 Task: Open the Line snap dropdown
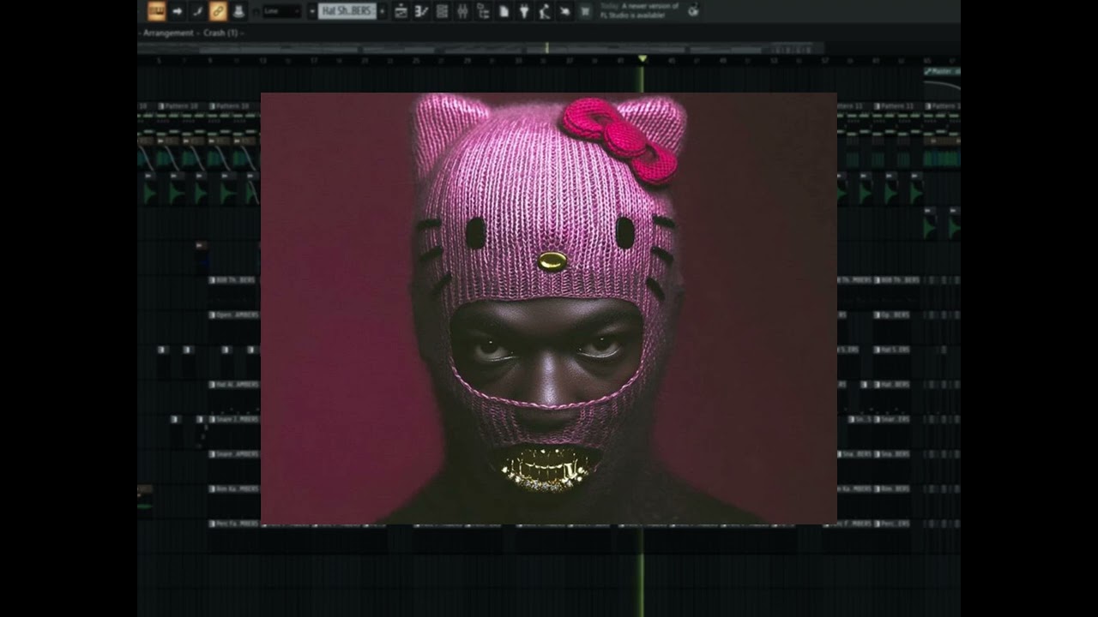281,11
